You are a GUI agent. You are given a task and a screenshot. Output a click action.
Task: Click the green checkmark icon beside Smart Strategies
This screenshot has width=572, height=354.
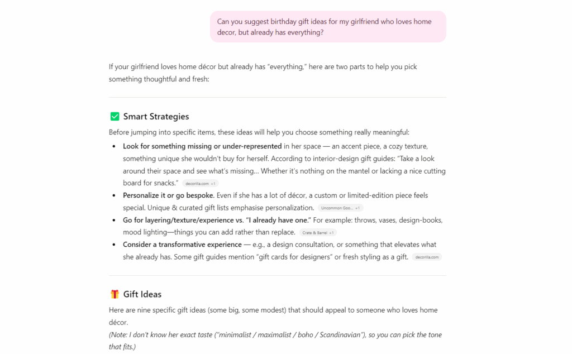pyautogui.click(x=115, y=117)
